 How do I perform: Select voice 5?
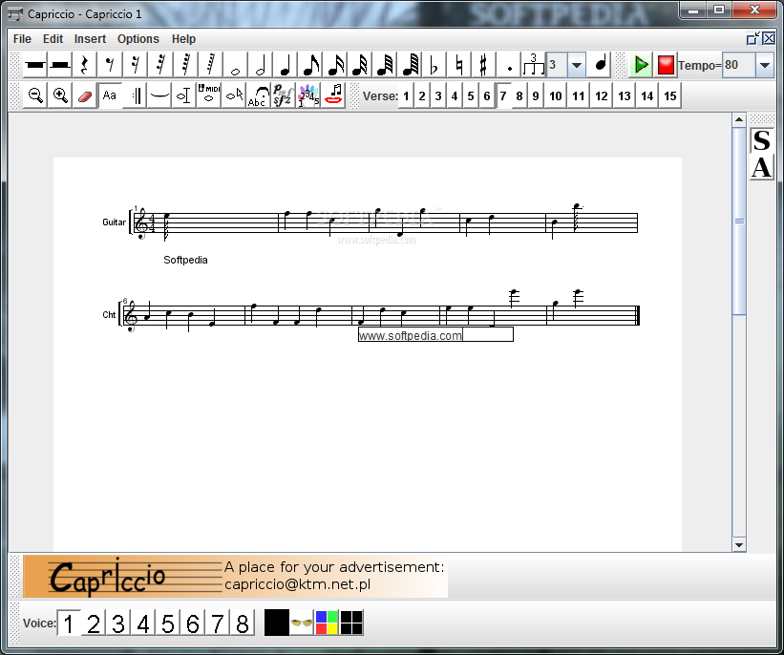click(x=168, y=623)
